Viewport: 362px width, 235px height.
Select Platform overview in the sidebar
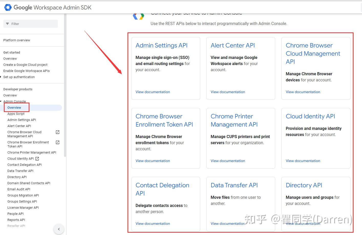pyautogui.click(x=17, y=40)
